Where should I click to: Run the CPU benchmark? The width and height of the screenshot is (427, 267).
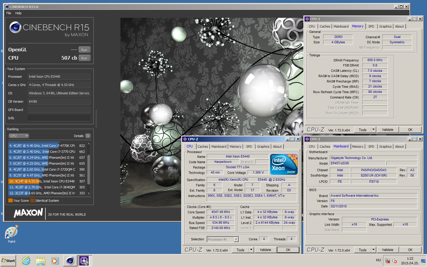(84, 58)
